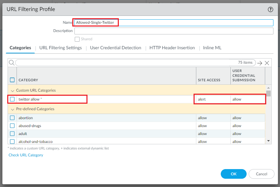
Task: Tick the twitter allow category checkbox
Action: [12, 99]
